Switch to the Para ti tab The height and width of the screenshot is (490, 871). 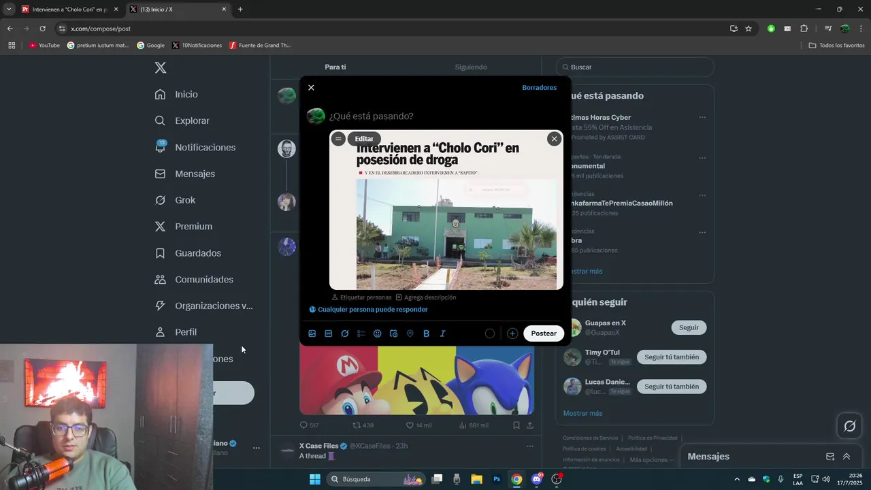pos(335,67)
